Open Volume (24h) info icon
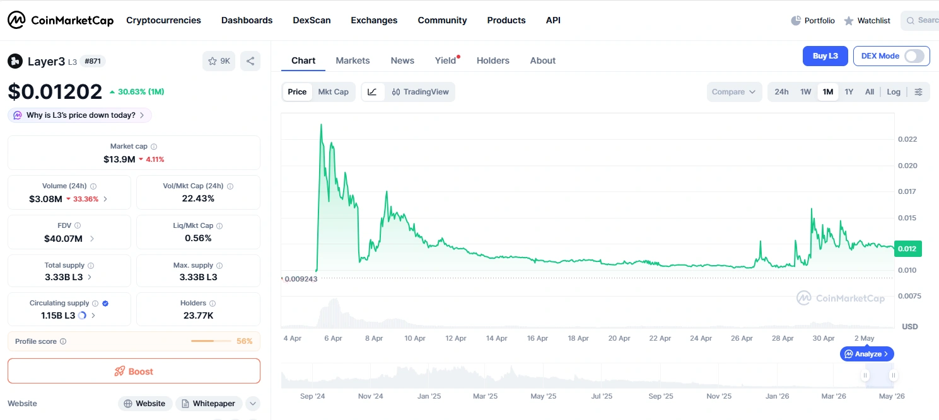 [x=93, y=186]
